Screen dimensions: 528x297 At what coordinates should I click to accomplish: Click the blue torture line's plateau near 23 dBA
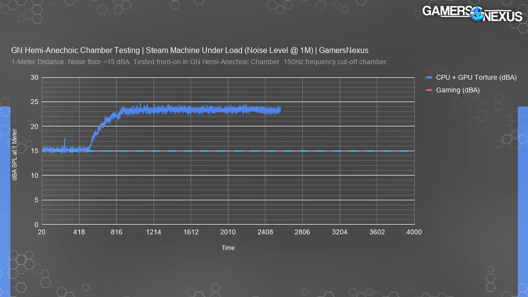[200, 110]
